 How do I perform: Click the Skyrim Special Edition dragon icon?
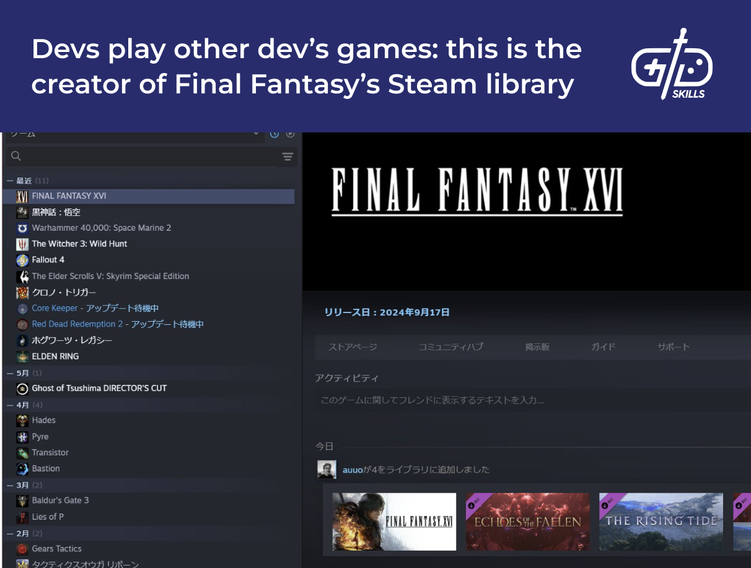22,277
